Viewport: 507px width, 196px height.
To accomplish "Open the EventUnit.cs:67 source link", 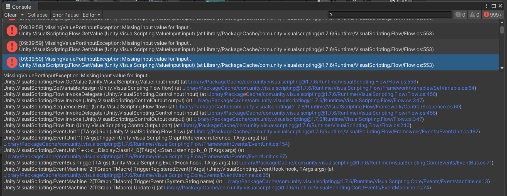I will 145,157.
